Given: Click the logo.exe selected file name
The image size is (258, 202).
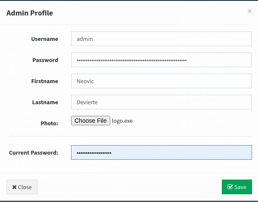Looking at the screenshot, I should 122,121.
